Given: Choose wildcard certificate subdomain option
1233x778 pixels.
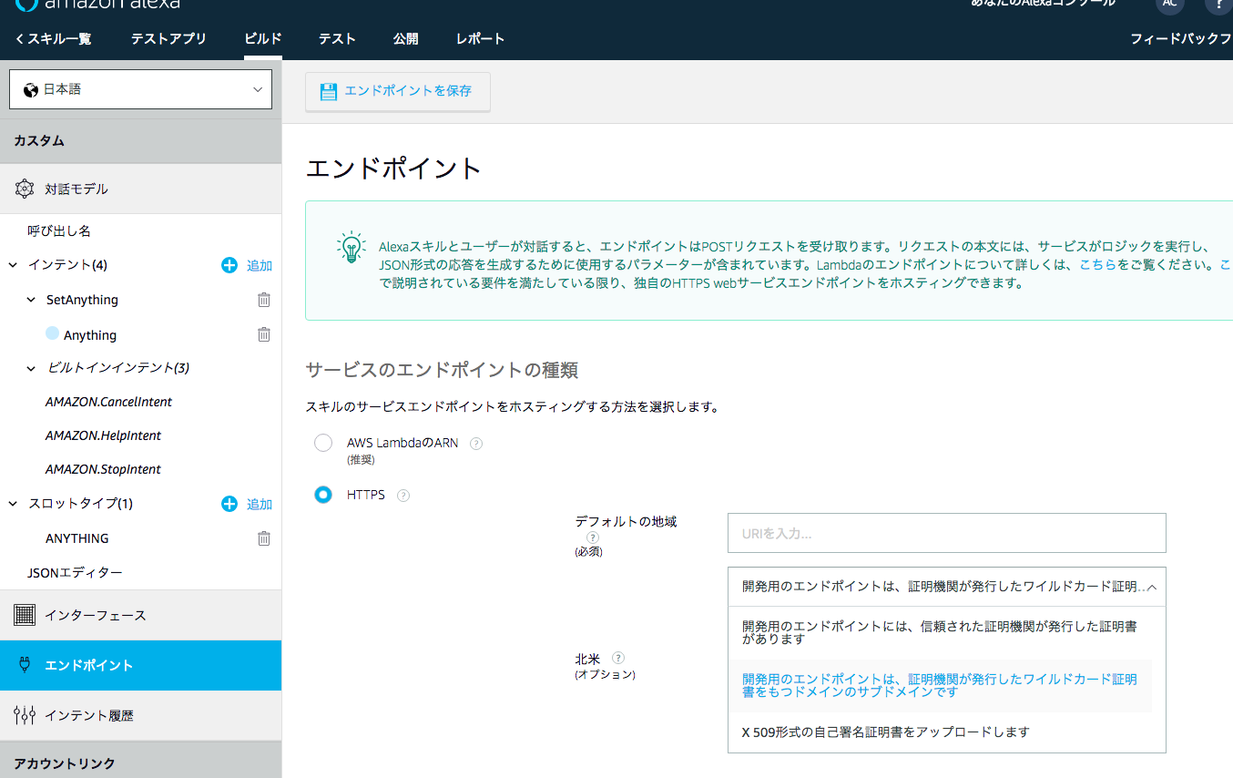Looking at the screenshot, I should point(940,686).
